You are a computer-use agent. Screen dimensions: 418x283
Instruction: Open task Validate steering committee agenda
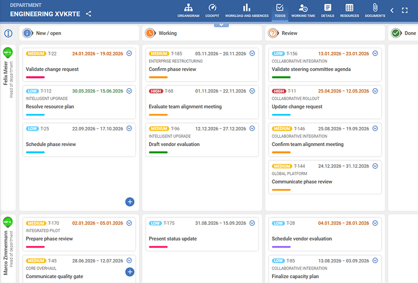pyautogui.click(x=311, y=69)
